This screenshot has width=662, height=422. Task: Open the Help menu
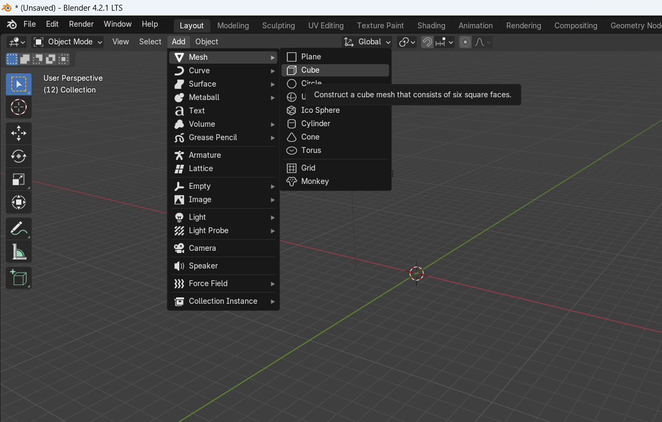(x=150, y=24)
